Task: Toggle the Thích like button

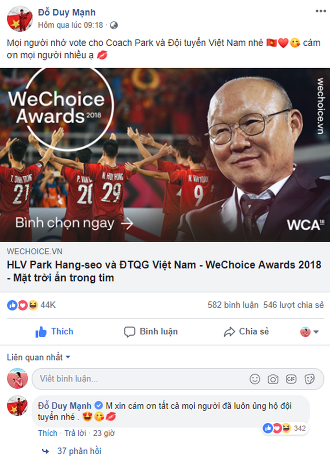Action: point(54,332)
